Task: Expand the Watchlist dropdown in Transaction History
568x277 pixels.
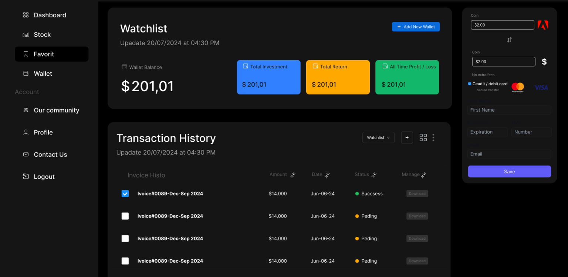Action: [x=378, y=137]
